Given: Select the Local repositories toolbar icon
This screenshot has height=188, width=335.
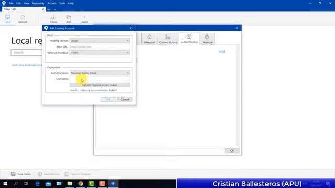Looking at the screenshot, I should click(7, 19).
